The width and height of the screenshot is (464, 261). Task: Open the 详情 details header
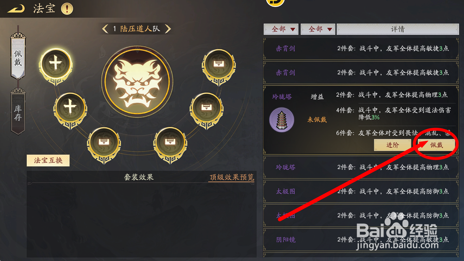pyautogui.click(x=398, y=29)
